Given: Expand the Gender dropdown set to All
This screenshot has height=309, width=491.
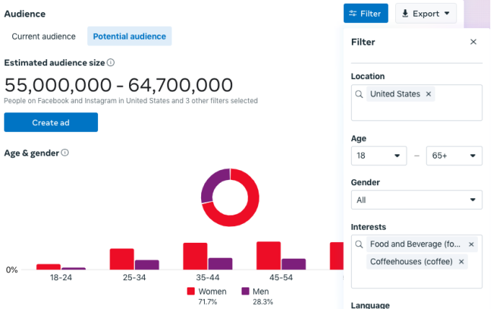Looking at the screenshot, I should pyautogui.click(x=417, y=200).
